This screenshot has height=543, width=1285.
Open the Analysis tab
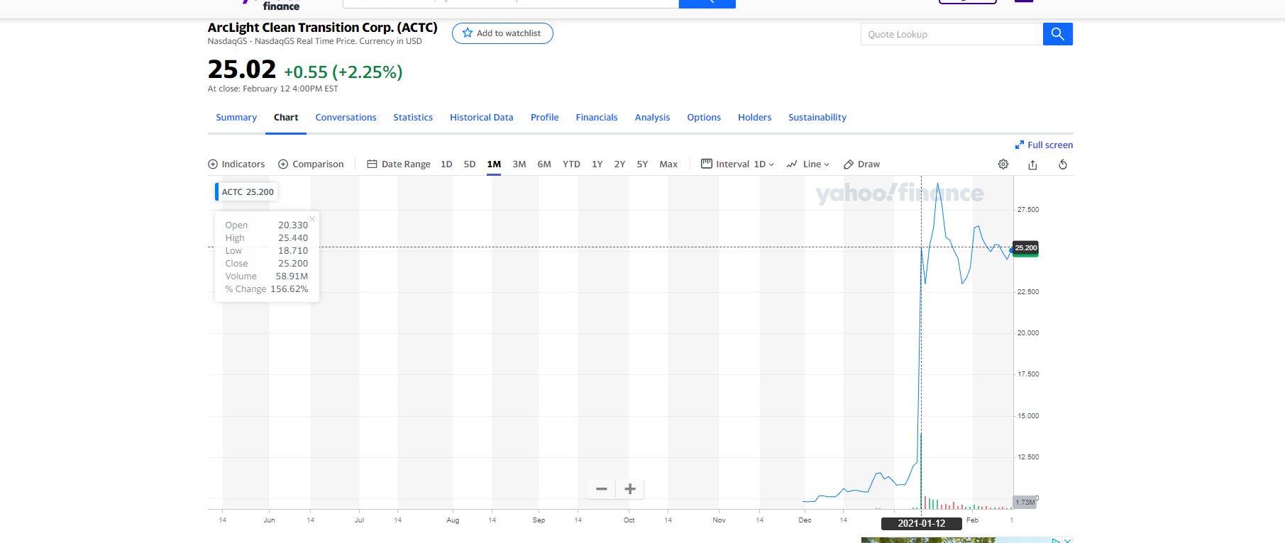(x=652, y=118)
